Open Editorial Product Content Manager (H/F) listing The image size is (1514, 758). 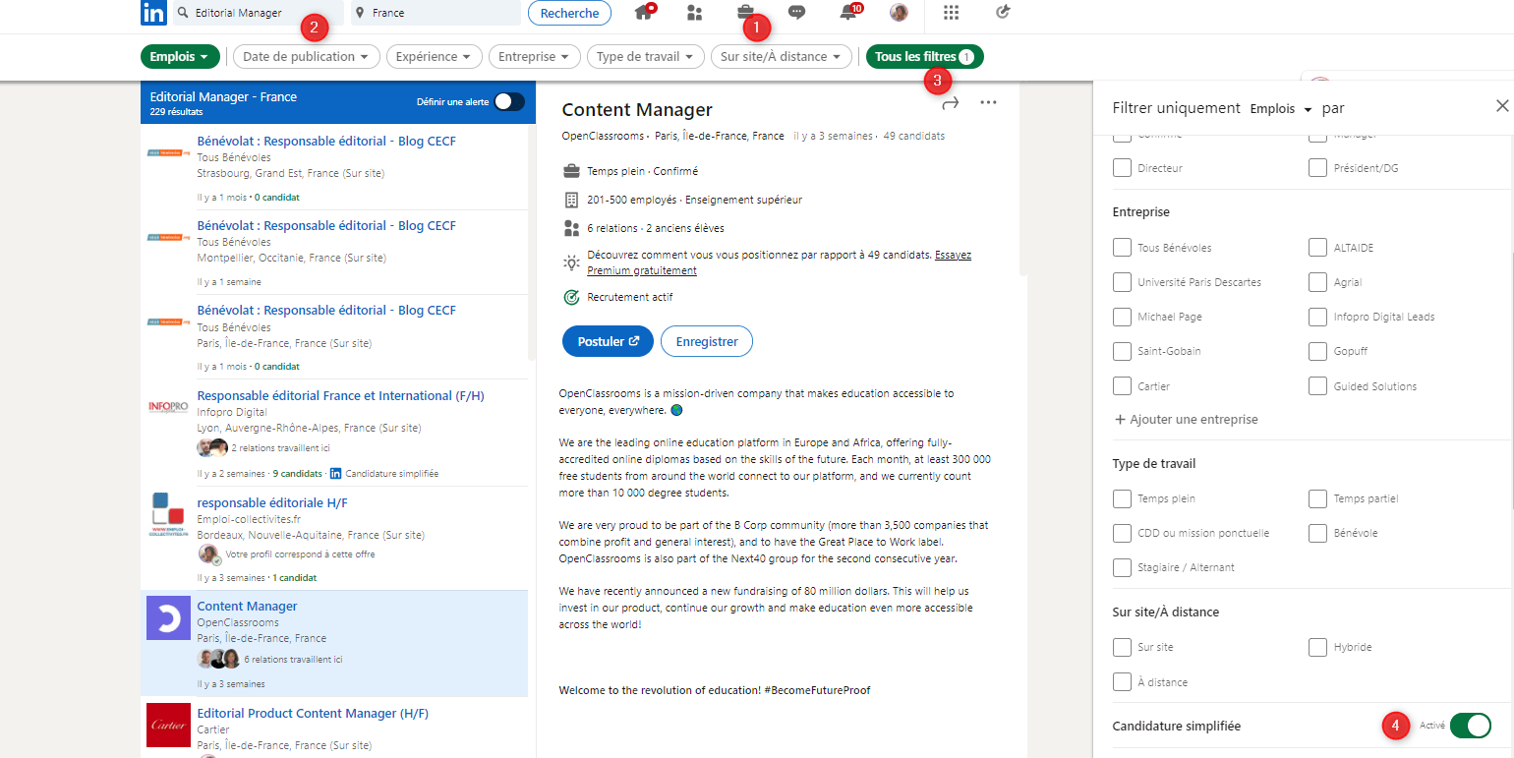coord(313,713)
